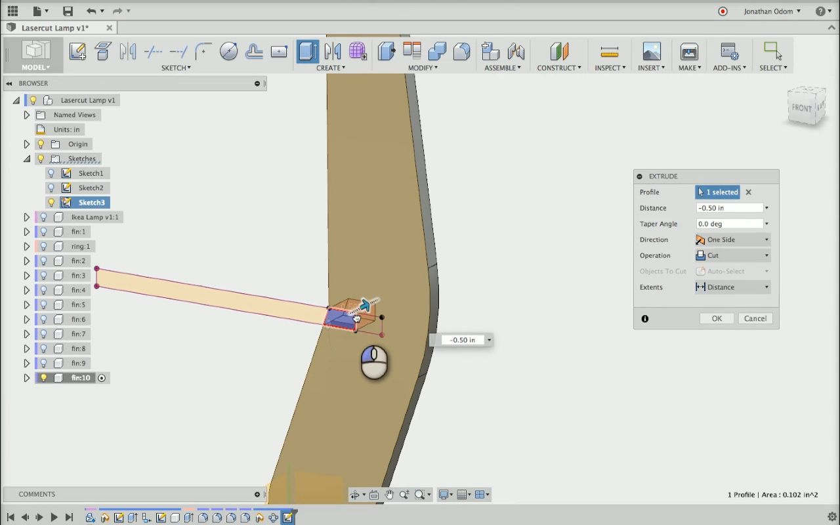
Task: Select the Pan hand tool
Action: [x=389, y=495]
